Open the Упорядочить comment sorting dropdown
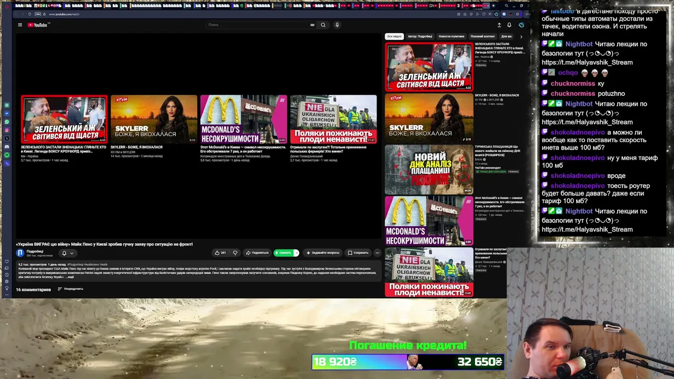 [x=71, y=289]
